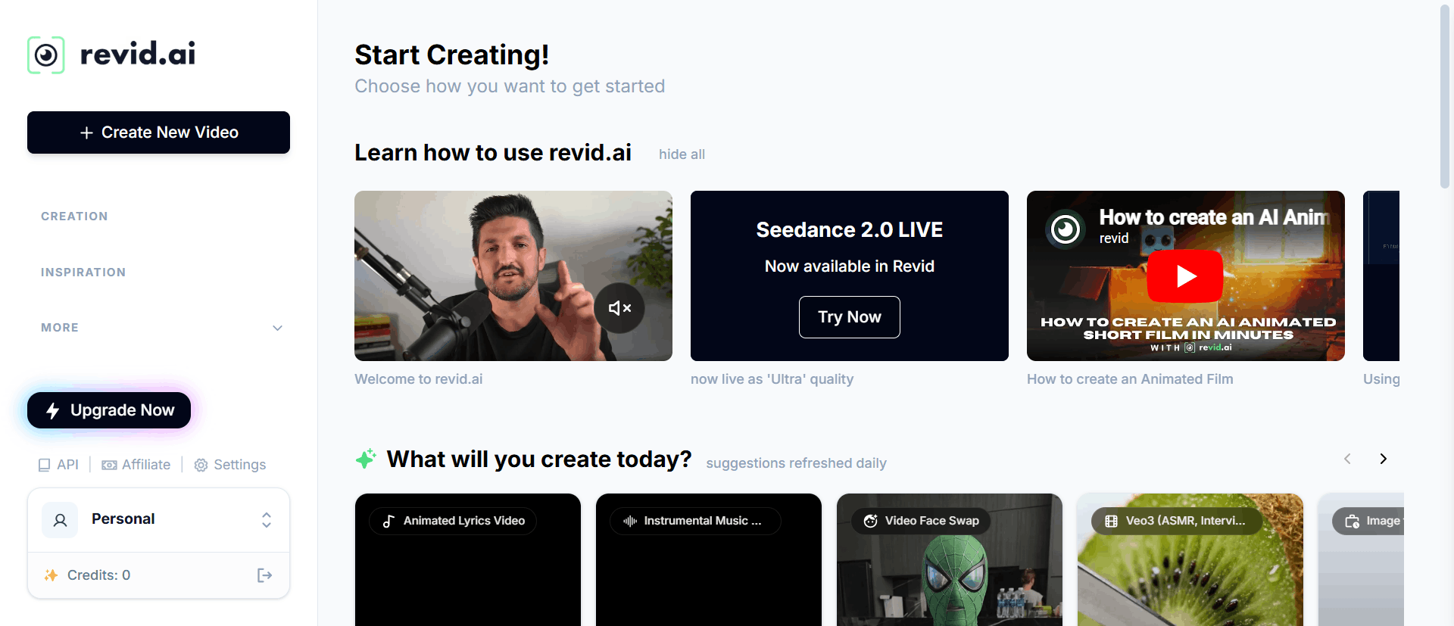Open the API link

click(x=67, y=465)
